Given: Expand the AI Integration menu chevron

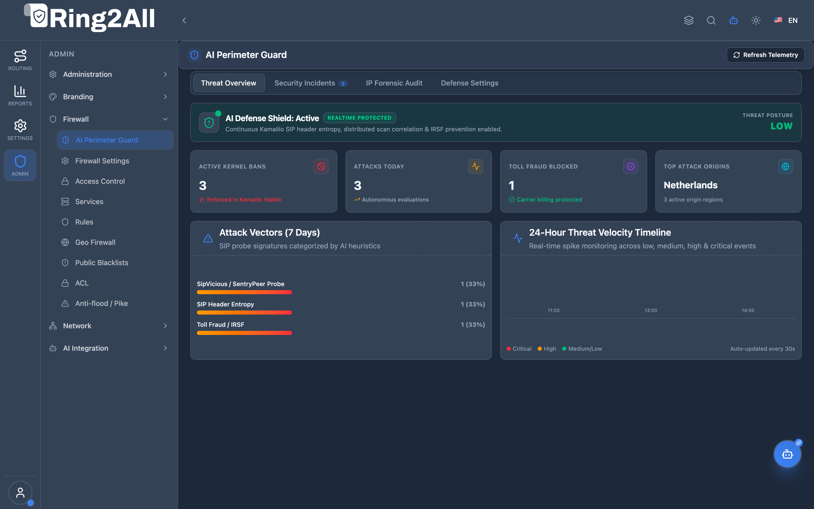Looking at the screenshot, I should point(165,348).
